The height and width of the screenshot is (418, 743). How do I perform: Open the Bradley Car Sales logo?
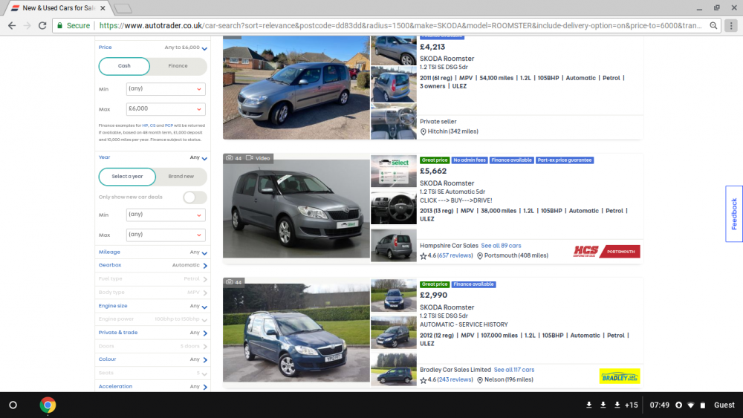(x=620, y=377)
